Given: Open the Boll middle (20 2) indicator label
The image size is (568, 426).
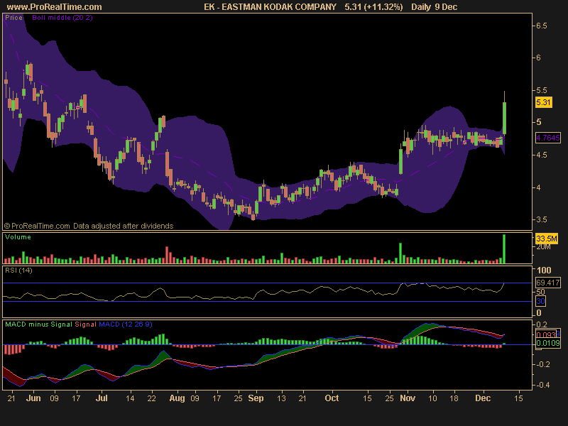Looking at the screenshot, I should click(x=62, y=17).
